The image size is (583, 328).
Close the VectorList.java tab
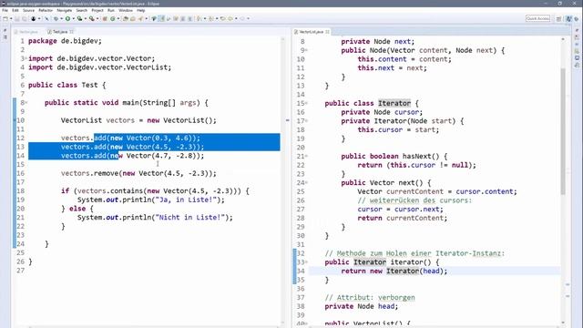(327, 32)
